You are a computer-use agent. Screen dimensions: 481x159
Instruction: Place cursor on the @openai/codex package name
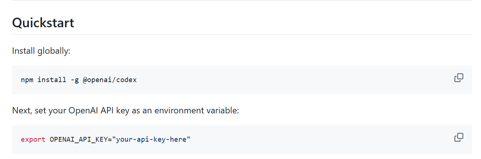110,80
